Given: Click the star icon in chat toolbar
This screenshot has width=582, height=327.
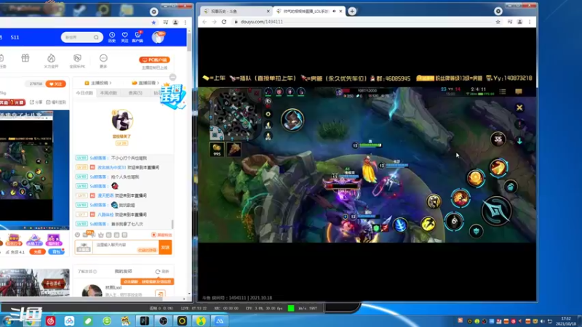Looking at the screenshot, I should [101, 235].
